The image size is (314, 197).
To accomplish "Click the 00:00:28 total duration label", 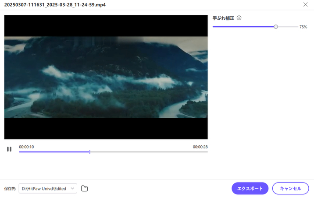I will [200, 147].
